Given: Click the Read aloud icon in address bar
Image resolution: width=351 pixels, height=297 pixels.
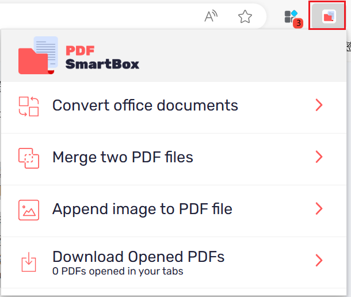Looking at the screenshot, I should (x=211, y=16).
